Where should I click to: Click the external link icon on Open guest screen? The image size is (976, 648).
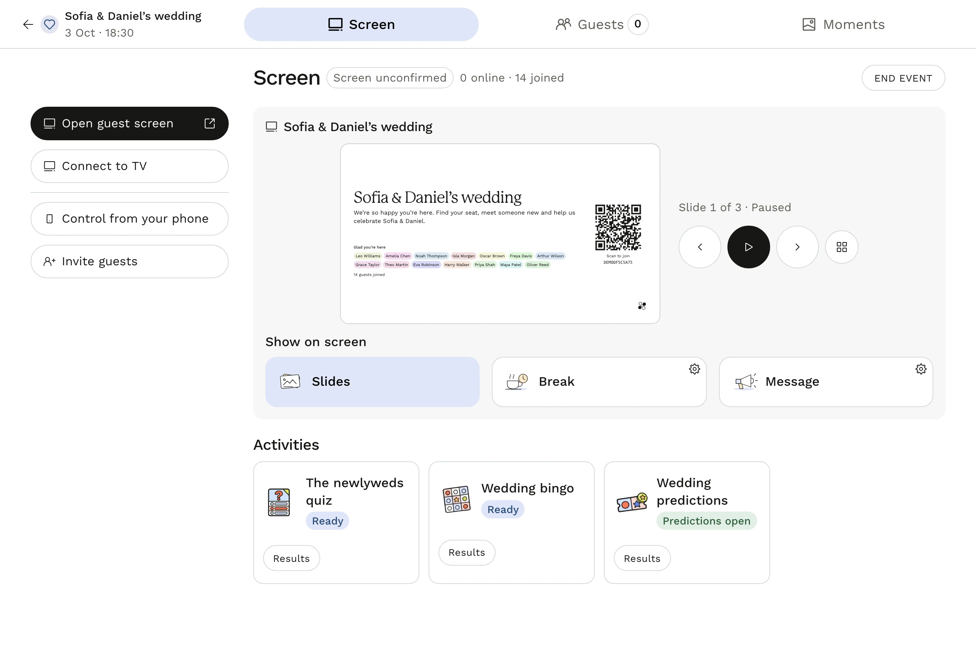tap(210, 123)
